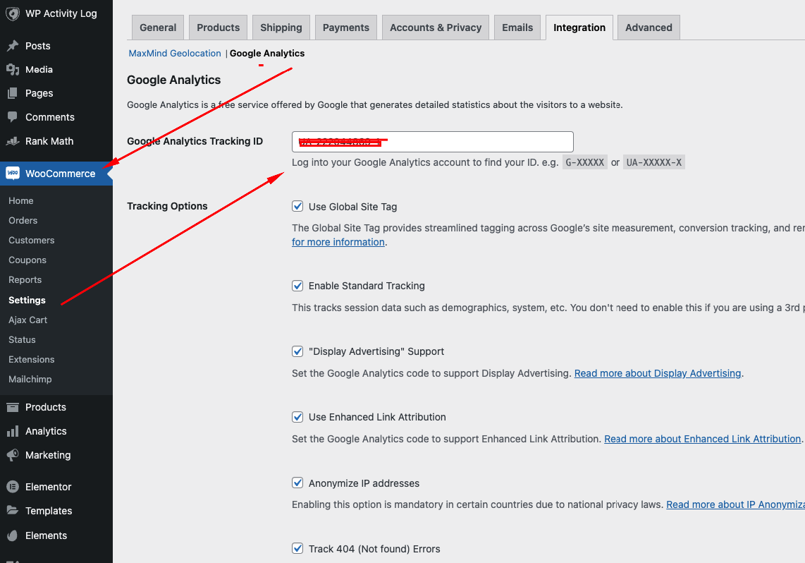Disable Use Enhanced Link Attribution

[297, 416]
